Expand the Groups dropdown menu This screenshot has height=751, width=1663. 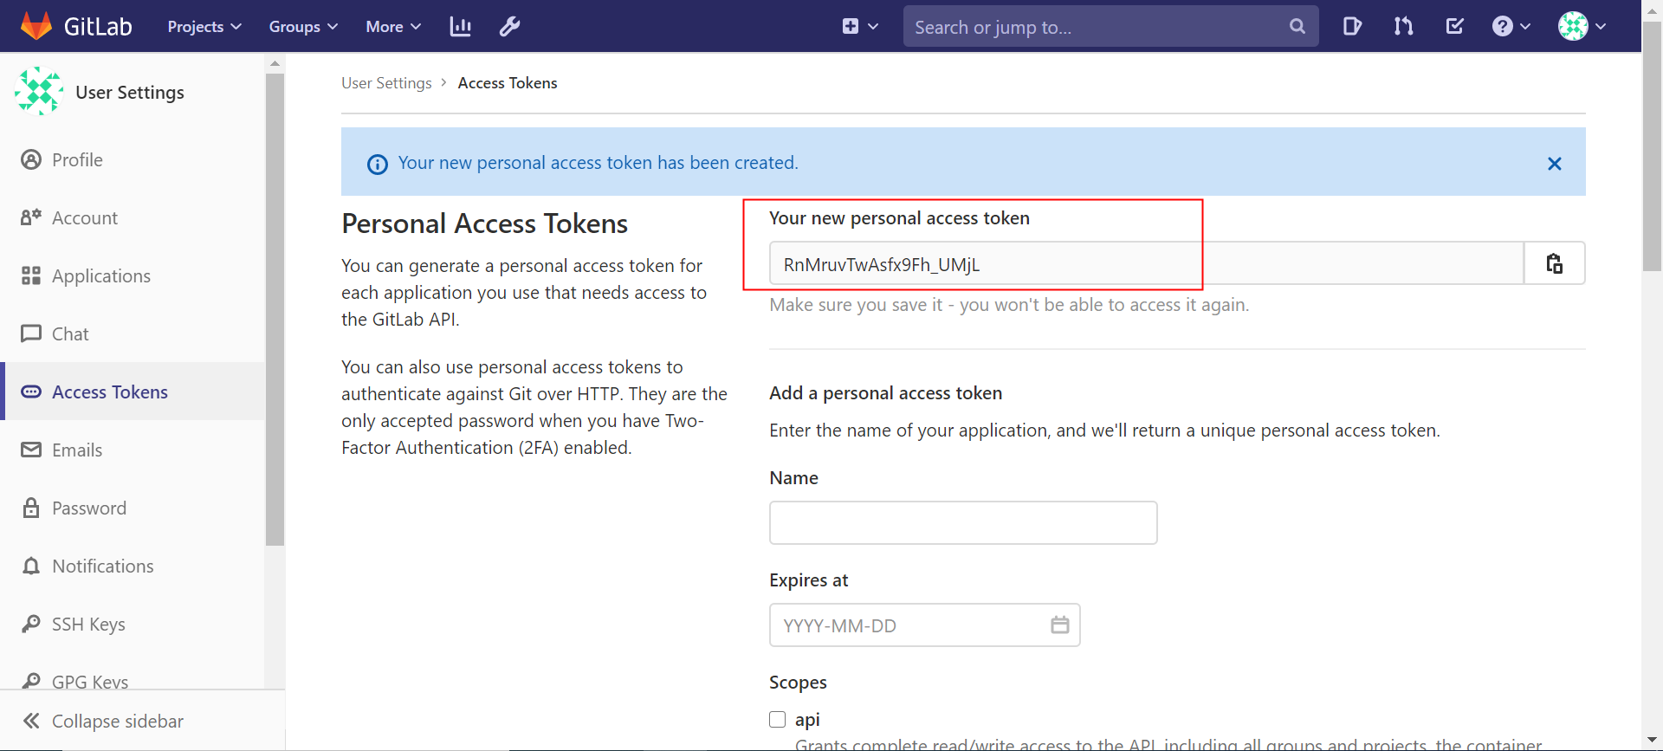303,27
